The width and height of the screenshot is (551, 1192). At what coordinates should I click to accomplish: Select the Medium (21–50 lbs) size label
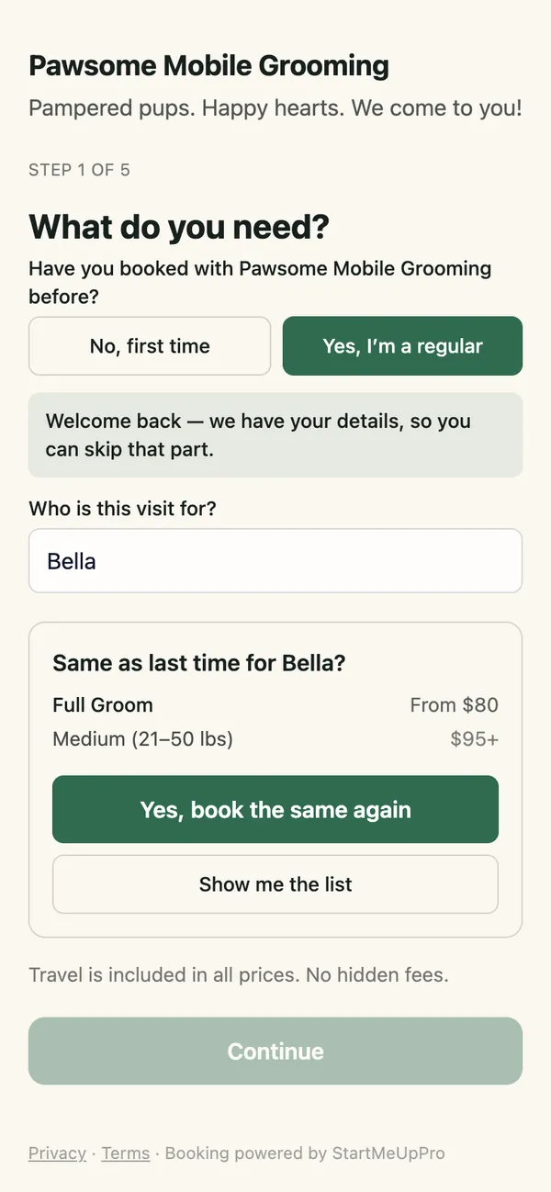point(142,738)
